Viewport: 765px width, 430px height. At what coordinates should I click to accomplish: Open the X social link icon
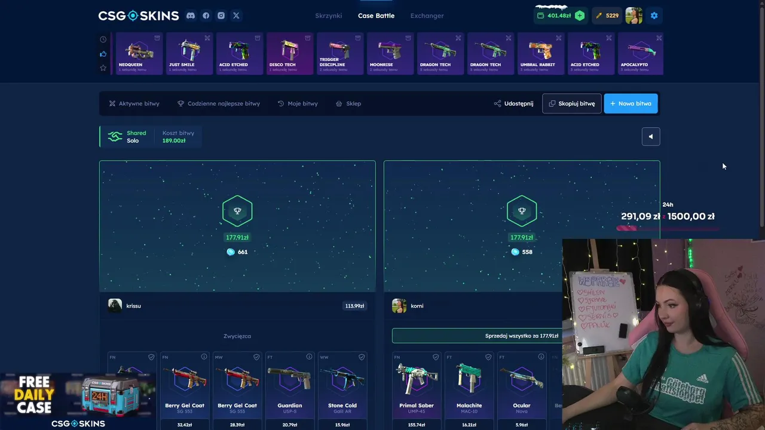coord(236,16)
